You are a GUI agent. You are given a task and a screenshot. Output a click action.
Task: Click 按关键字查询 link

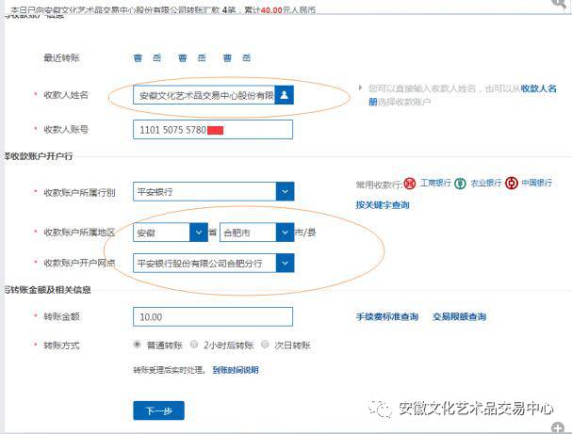coord(383,205)
